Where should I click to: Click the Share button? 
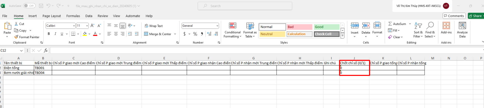[475, 16]
